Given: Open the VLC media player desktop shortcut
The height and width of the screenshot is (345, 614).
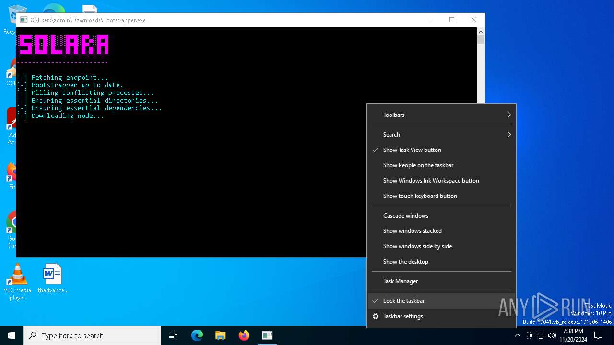Looking at the screenshot, I should 17,282.
